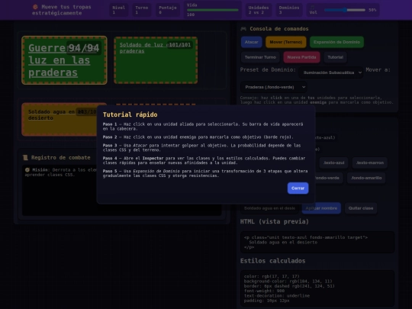The height and width of the screenshot is (309, 412).
Task: Click the header game icon beside Mueve tus tropas
Action: pyautogui.click(x=35, y=7)
